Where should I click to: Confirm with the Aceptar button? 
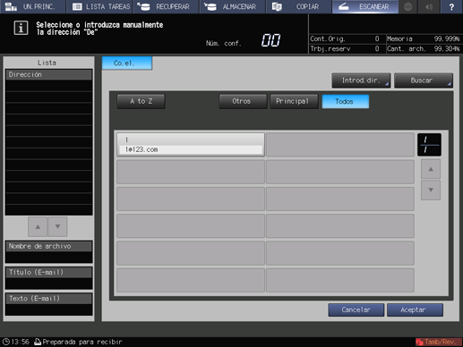(x=415, y=310)
